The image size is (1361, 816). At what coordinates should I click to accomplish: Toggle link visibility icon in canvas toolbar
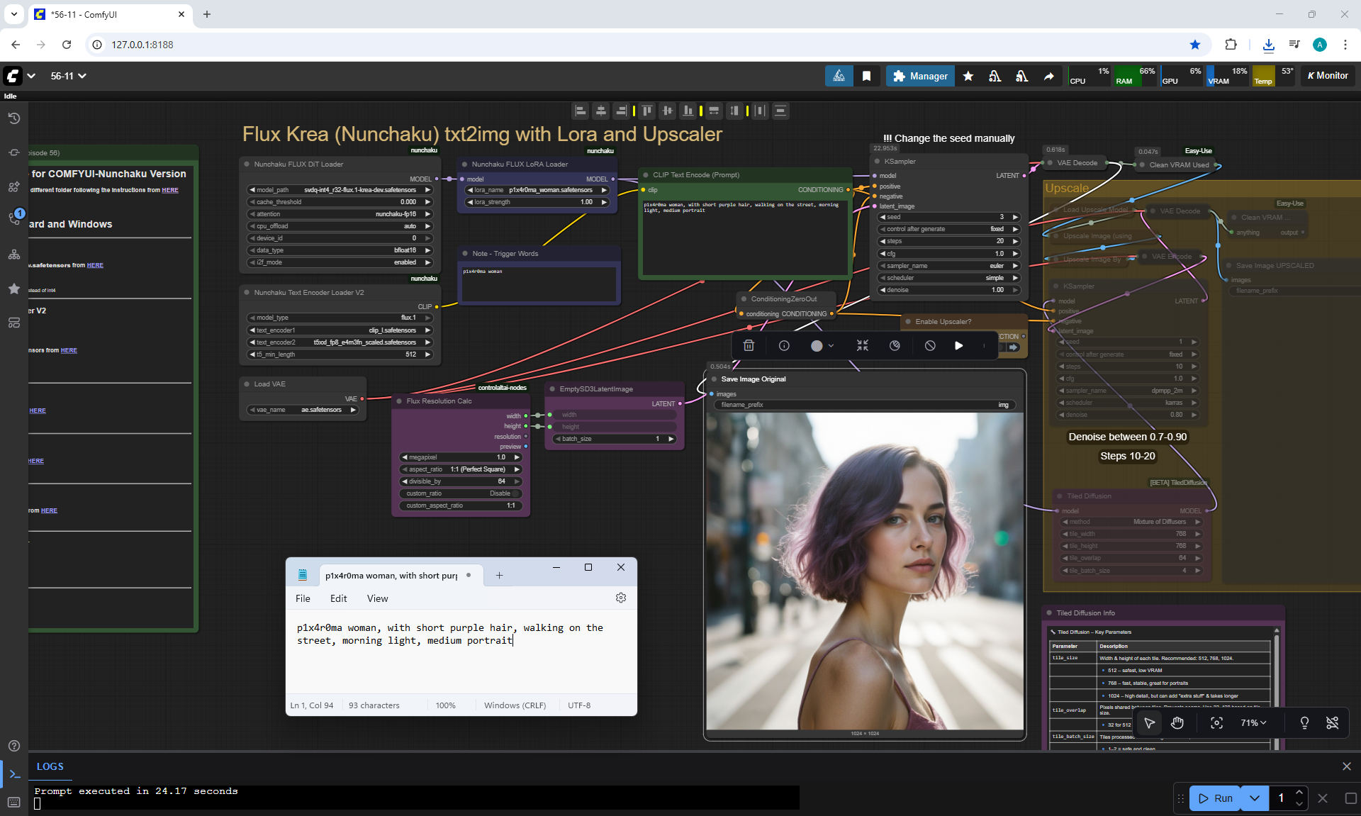(x=1332, y=722)
